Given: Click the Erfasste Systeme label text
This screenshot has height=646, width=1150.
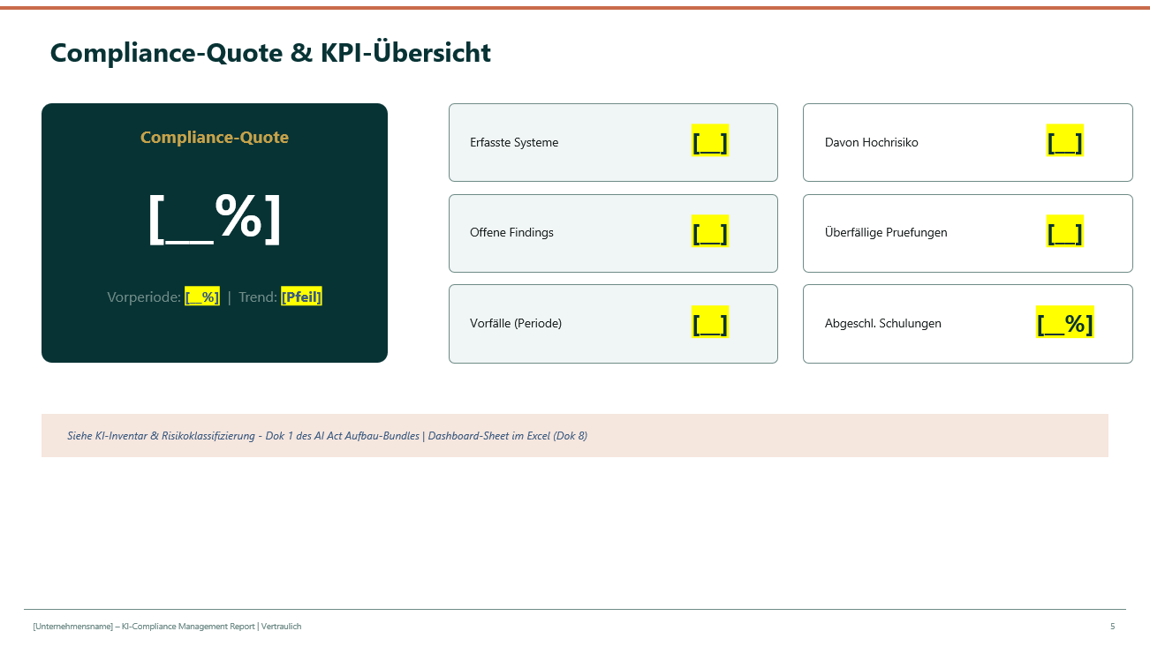Looking at the screenshot, I should pyautogui.click(x=515, y=142).
